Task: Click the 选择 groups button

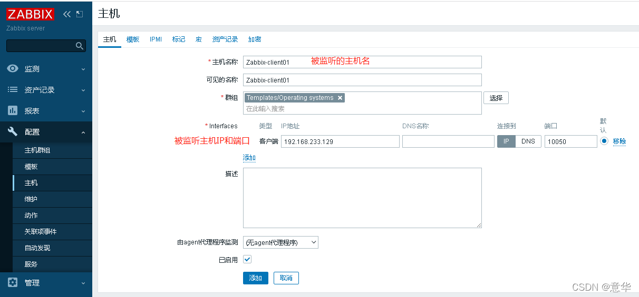Action: [x=496, y=98]
